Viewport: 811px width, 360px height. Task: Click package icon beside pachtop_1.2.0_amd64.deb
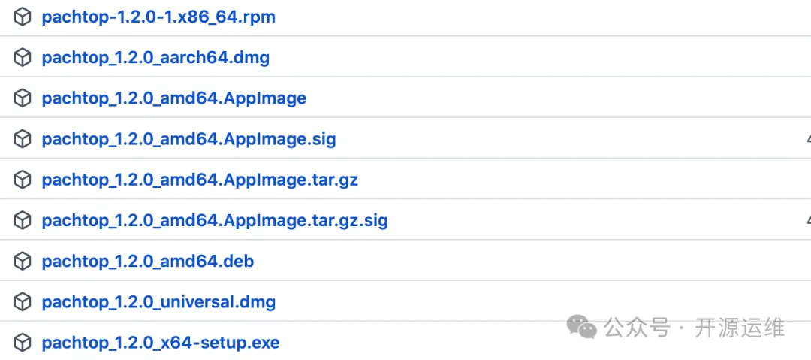coord(23,261)
